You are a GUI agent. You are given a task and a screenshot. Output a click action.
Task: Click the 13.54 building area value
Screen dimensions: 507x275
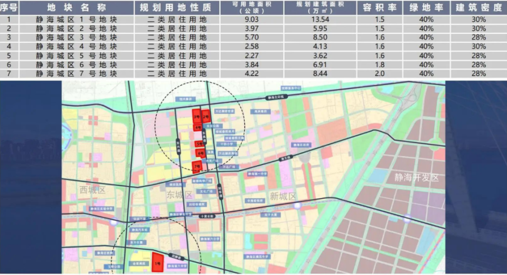pos(320,20)
